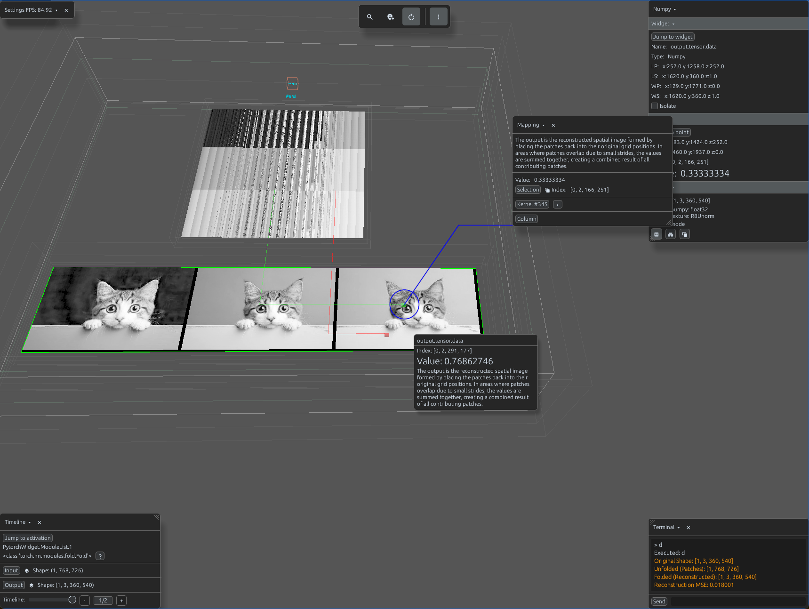Click the Kernel #345 button
The width and height of the screenshot is (809, 609).
pyautogui.click(x=532, y=204)
